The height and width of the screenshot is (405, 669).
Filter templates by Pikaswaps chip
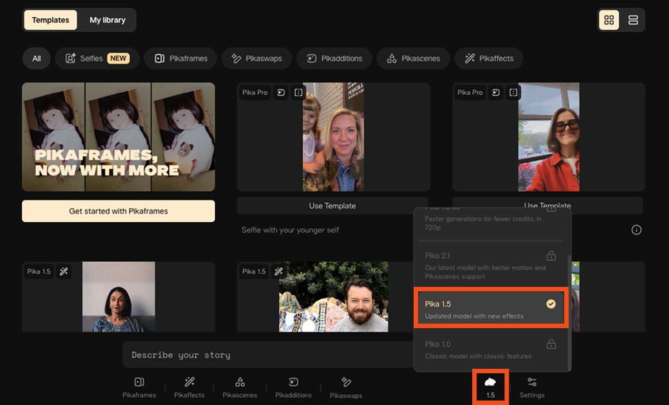[x=256, y=58]
